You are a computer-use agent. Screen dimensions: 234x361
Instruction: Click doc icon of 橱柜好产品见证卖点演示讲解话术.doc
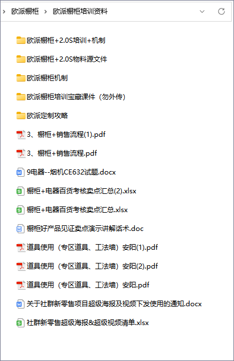click(20, 229)
